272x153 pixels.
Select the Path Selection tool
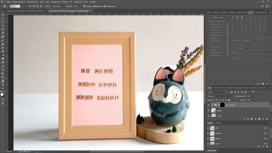[3, 74]
